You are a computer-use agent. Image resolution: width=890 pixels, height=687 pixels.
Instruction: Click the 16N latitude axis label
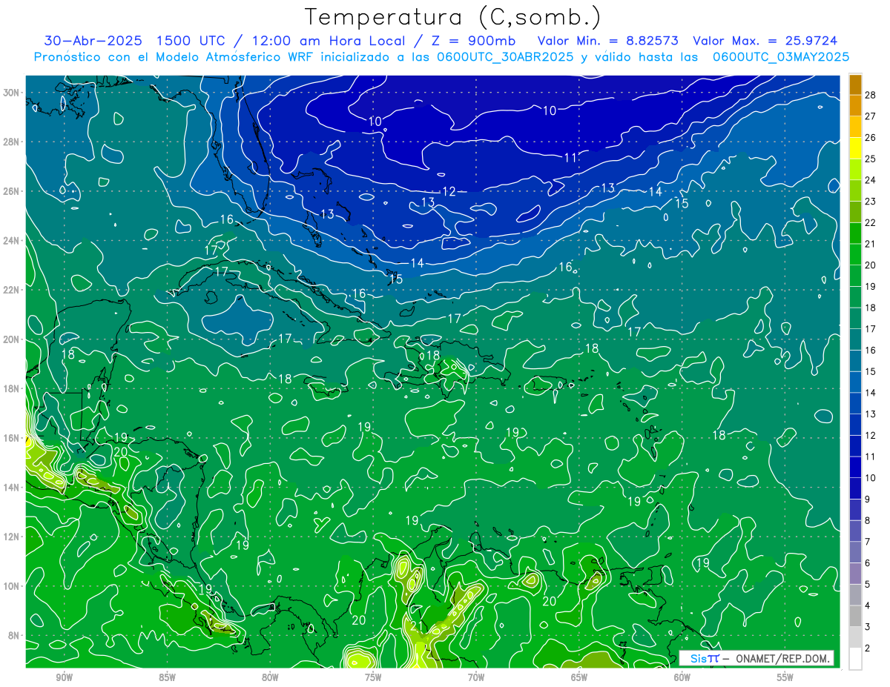[x=11, y=437]
